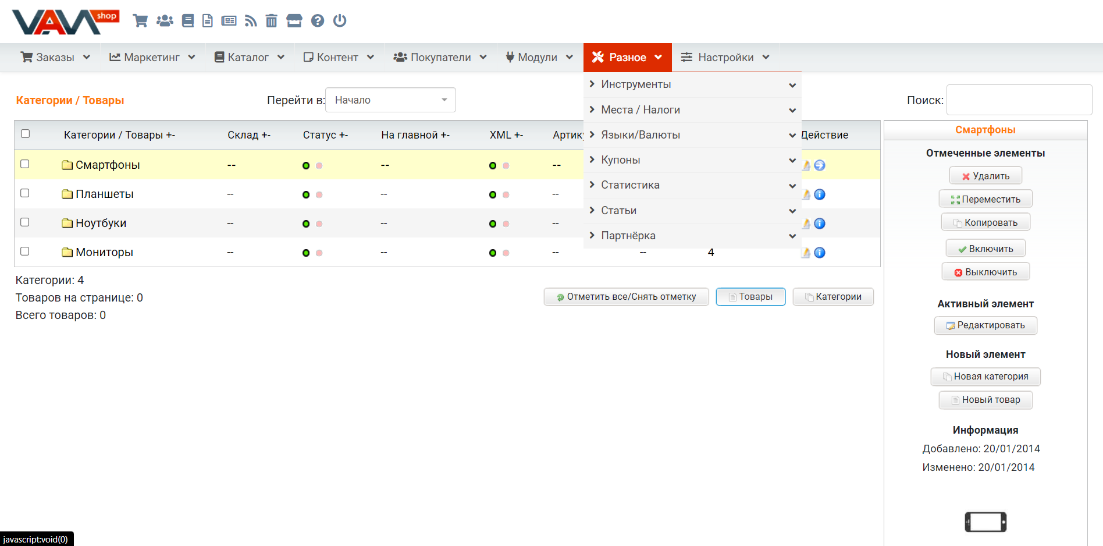Open the customers group icon in top toolbar

pyautogui.click(x=165, y=21)
